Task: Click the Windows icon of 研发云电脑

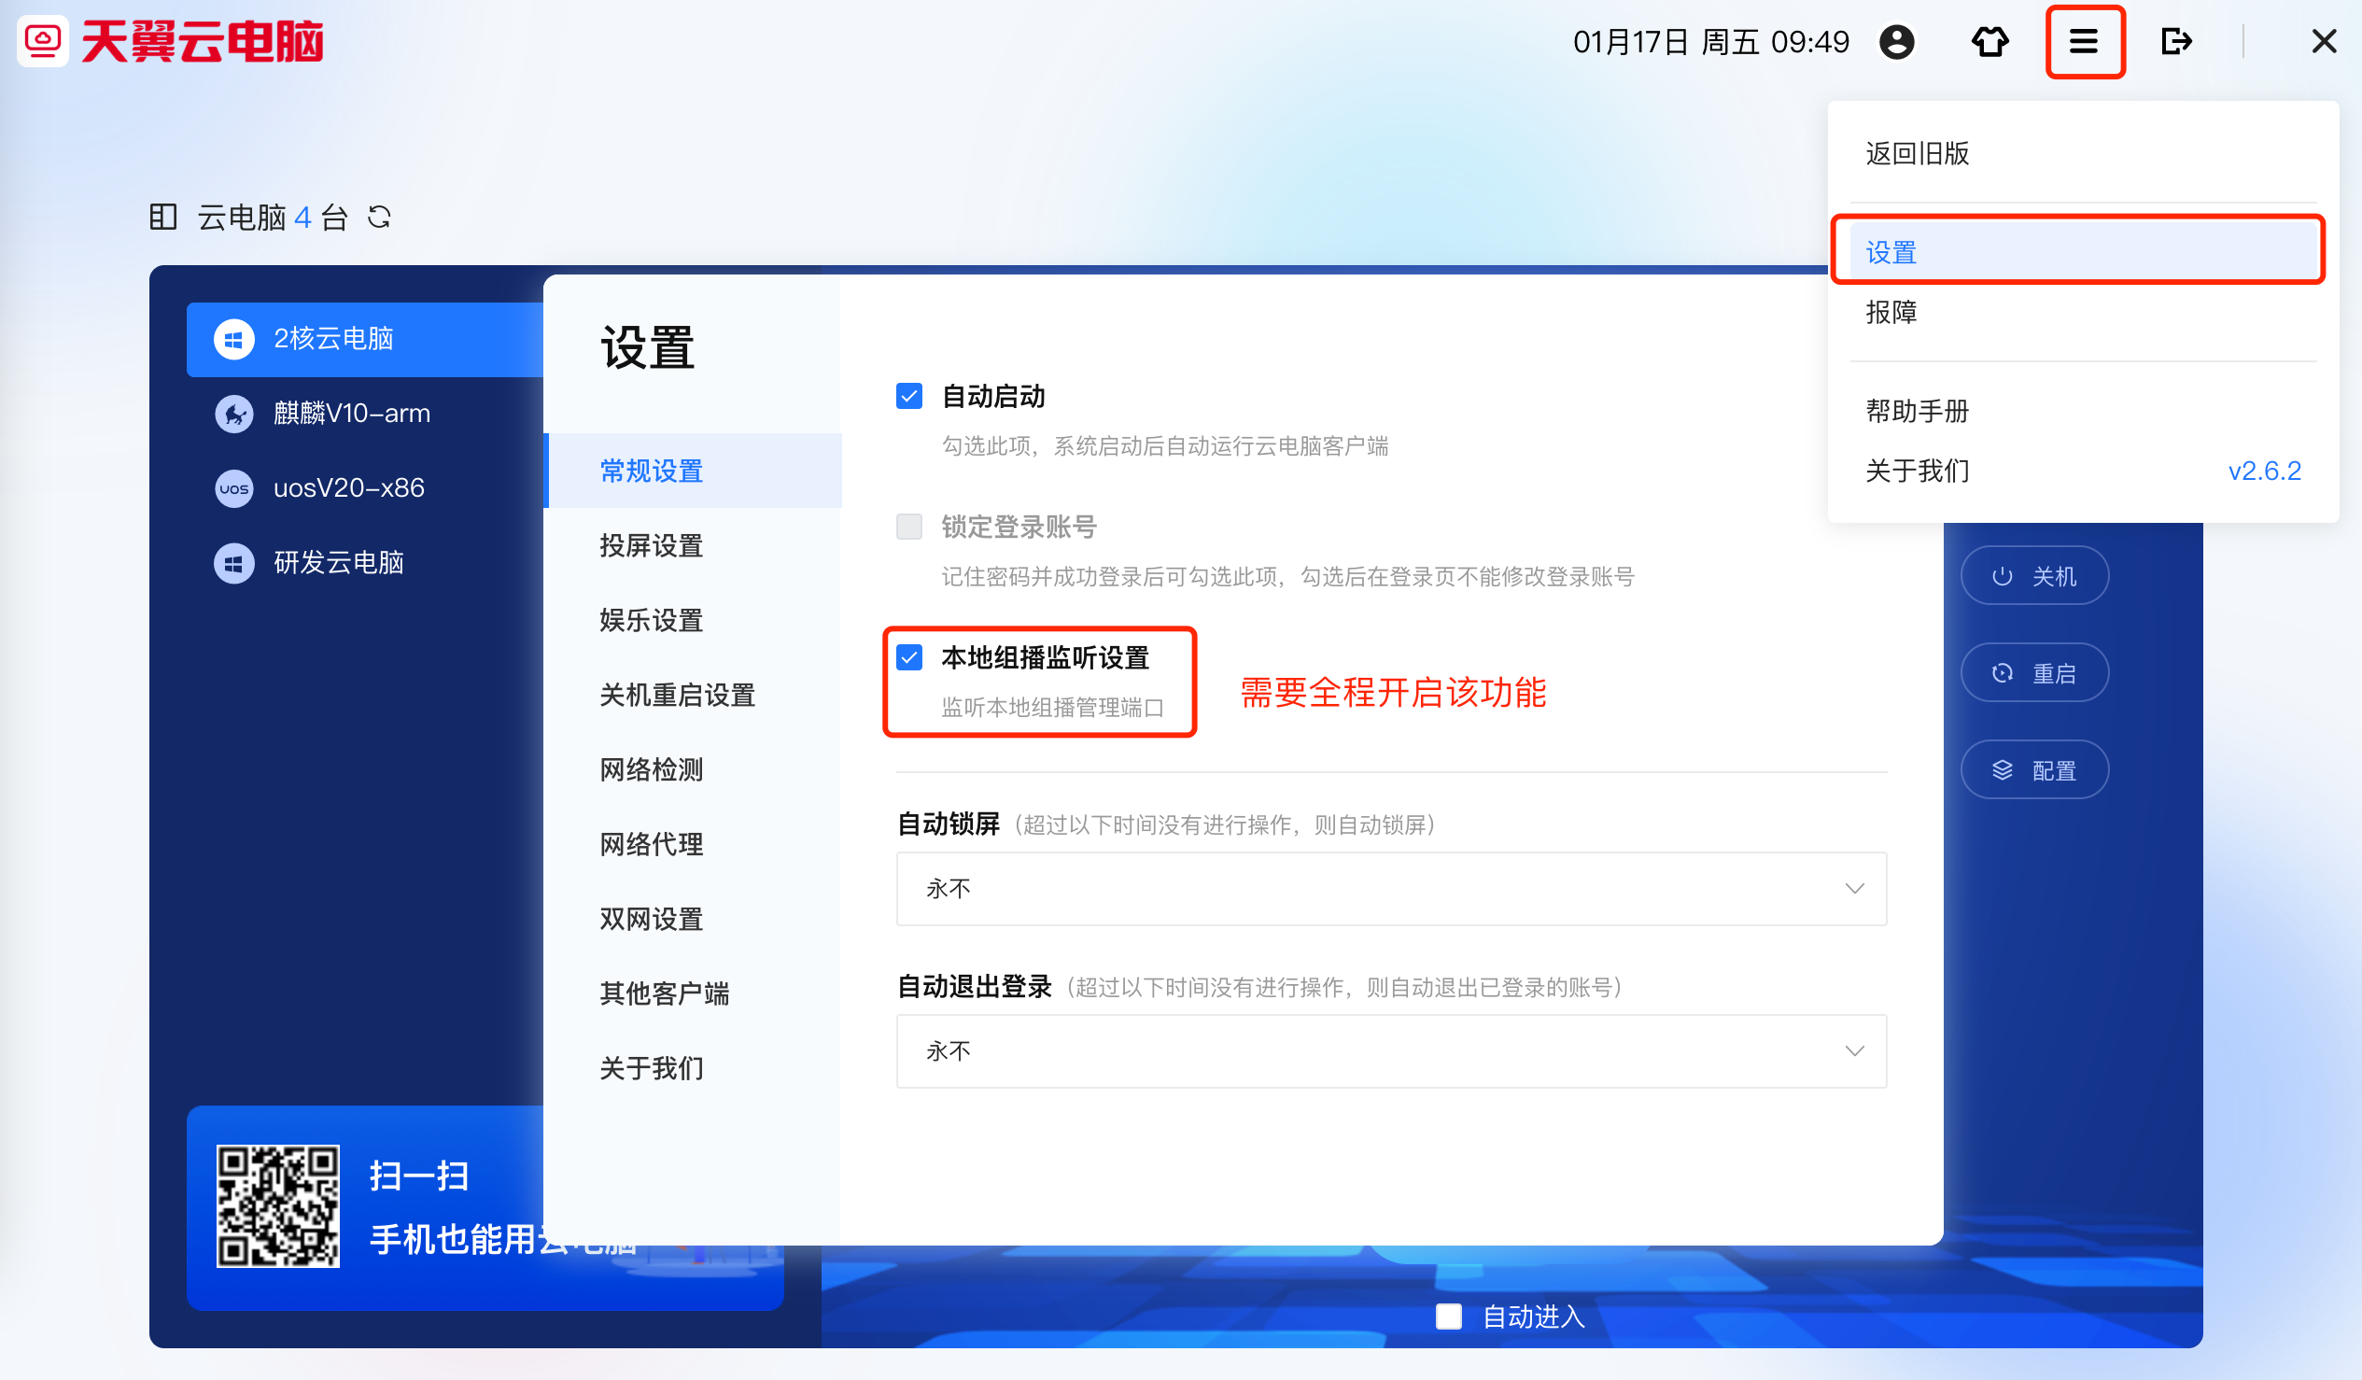Action: pos(234,563)
